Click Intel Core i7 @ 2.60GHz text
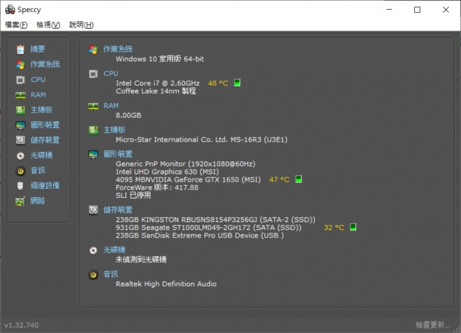The width and height of the screenshot is (461, 333). tap(158, 83)
